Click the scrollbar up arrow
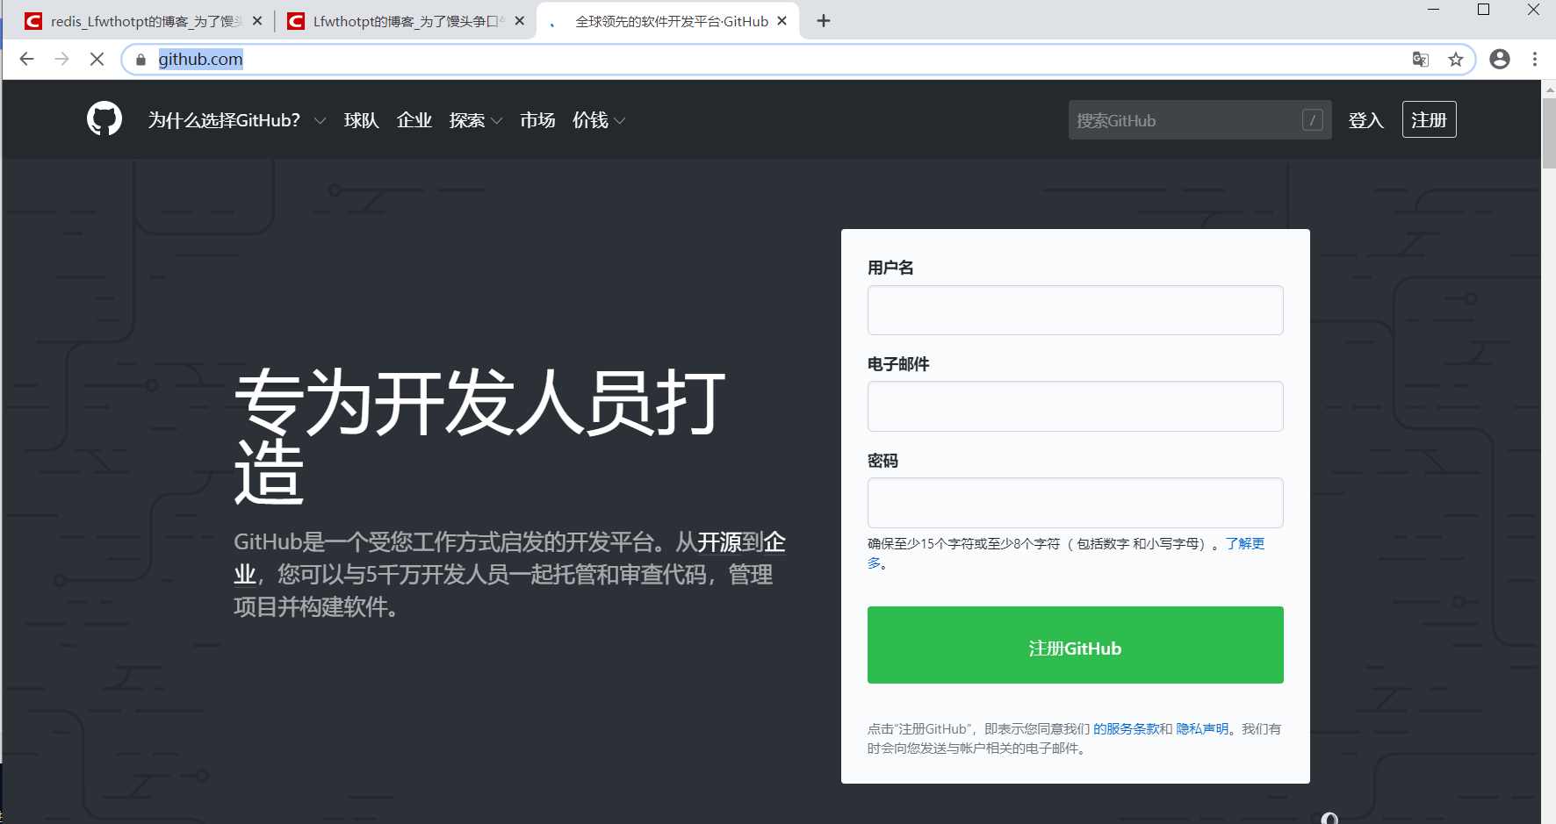 point(1549,89)
